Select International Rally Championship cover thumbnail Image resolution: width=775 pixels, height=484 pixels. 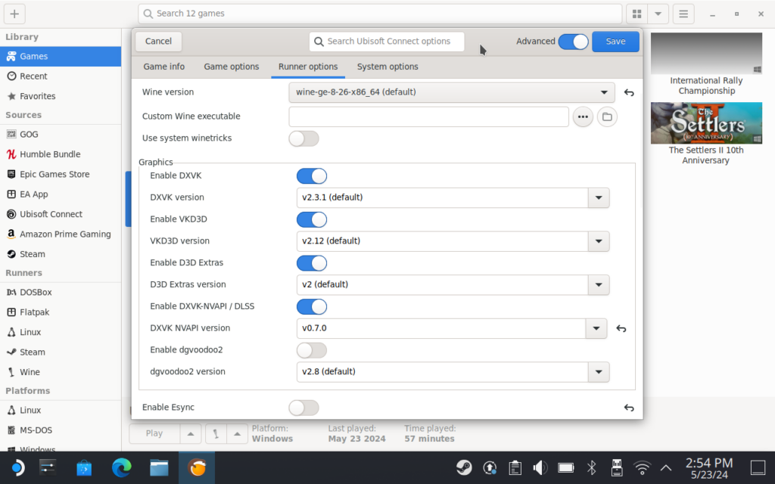tap(706, 54)
